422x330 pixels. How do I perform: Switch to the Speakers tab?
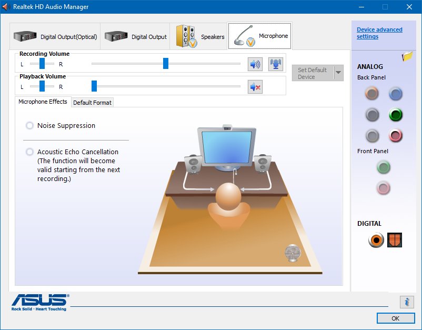(x=199, y=36)
